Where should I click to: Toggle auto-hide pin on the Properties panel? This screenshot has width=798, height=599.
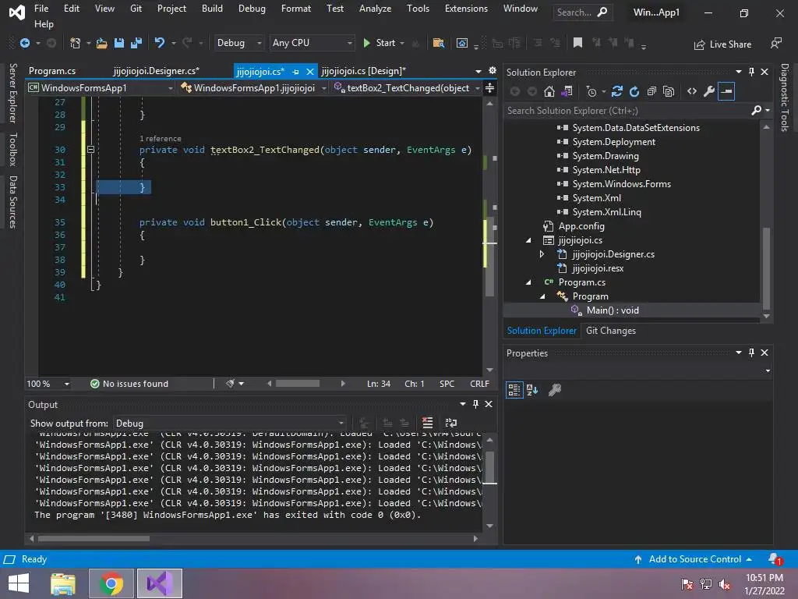(752, 353)
